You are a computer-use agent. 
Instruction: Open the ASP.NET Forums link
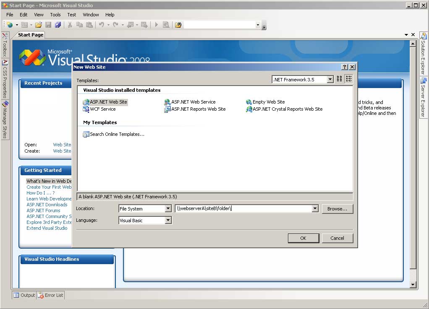tap(43, 210)
